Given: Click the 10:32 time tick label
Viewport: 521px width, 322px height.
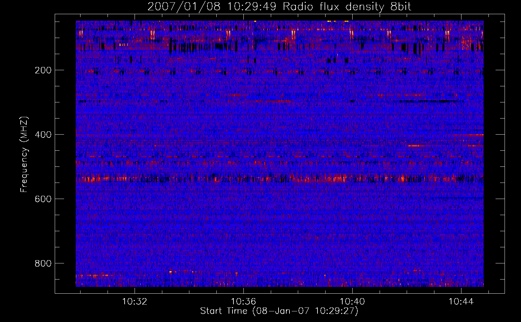Looking at the screenshot, I should coord(135,301).
